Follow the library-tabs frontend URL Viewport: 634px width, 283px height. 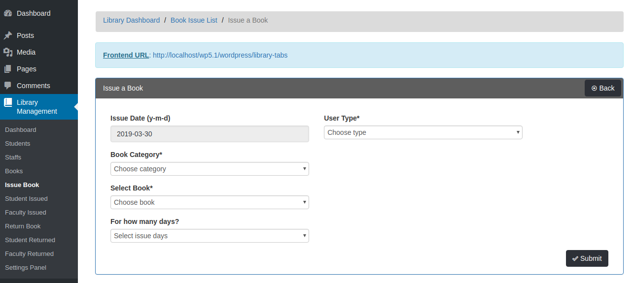(x=220, y=55)
